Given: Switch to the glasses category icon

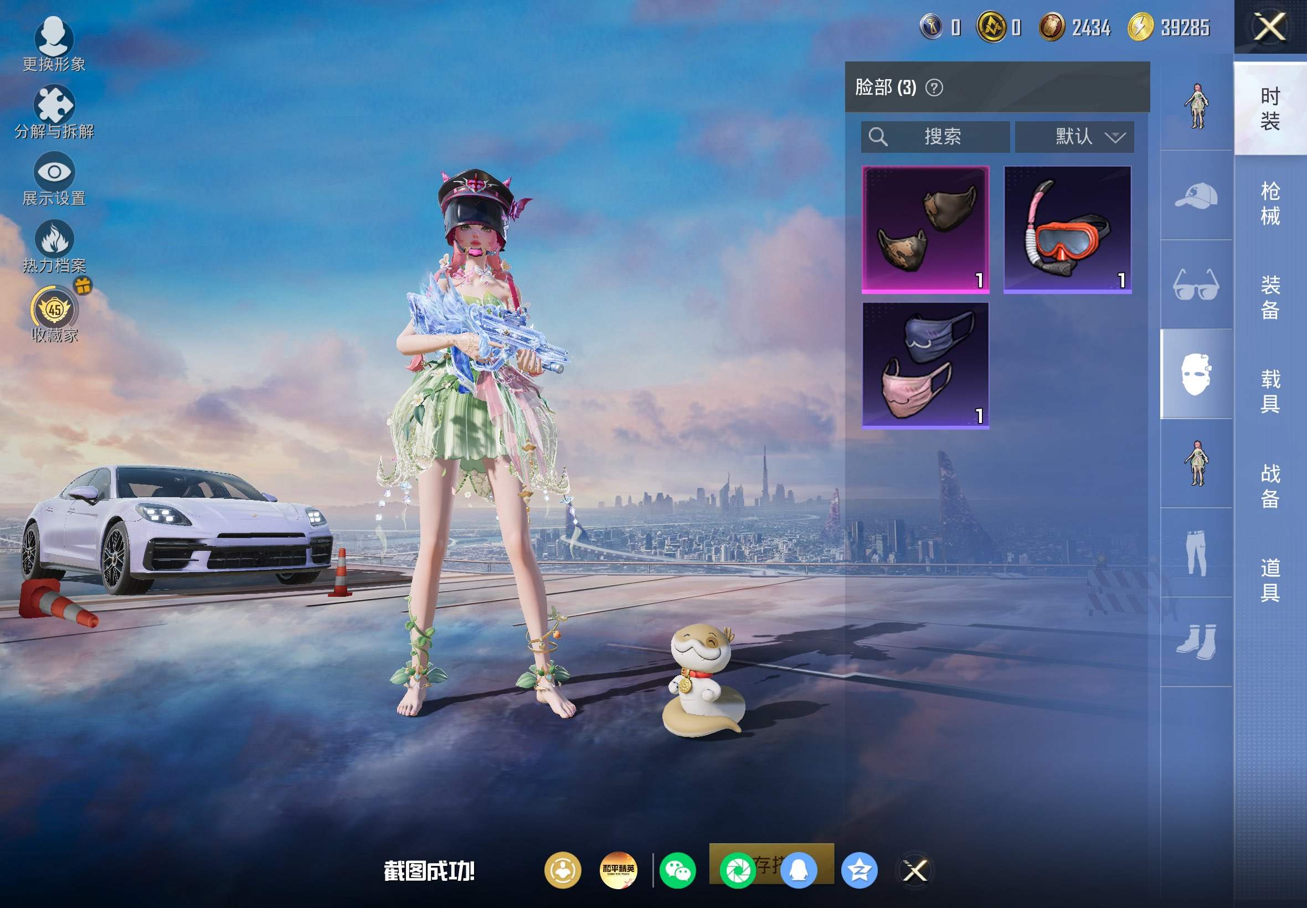Looking at the screenshot, I should [1196, 285].
